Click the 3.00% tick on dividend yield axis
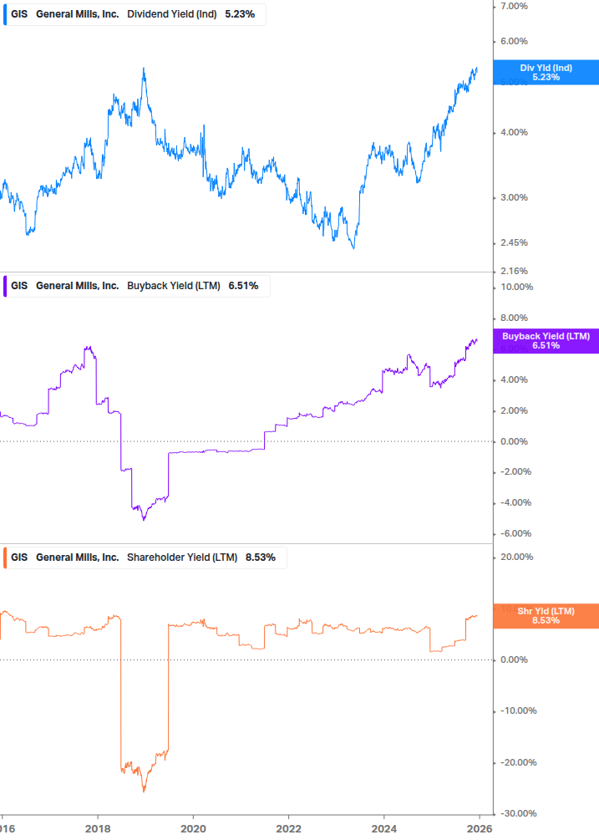Image resolution: width=599 pixels, height=840 pixels. coord(514,198)
